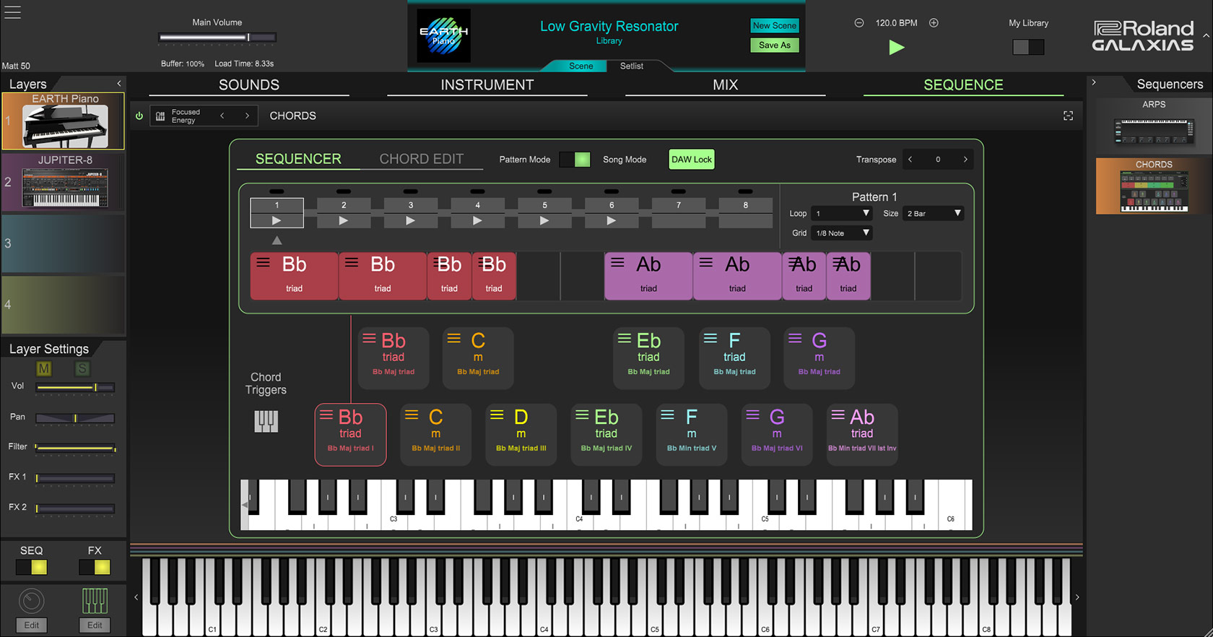The height and width of the screenshot is (637, 1213).
Task: Toggle the FX switch
Action: (95, 567)
